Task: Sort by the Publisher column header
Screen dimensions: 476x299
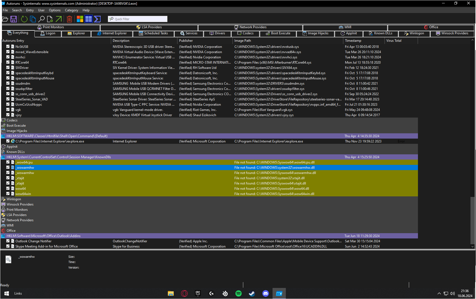Action: pos(205,41)
